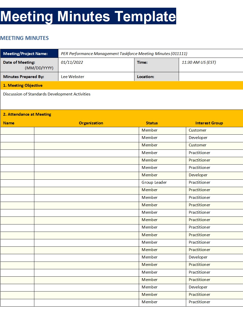The height and width of the screenshot is (313, 243).
Task: Select the blue "MEETING MINUTES" heading
Action: [x=24, y=38]
